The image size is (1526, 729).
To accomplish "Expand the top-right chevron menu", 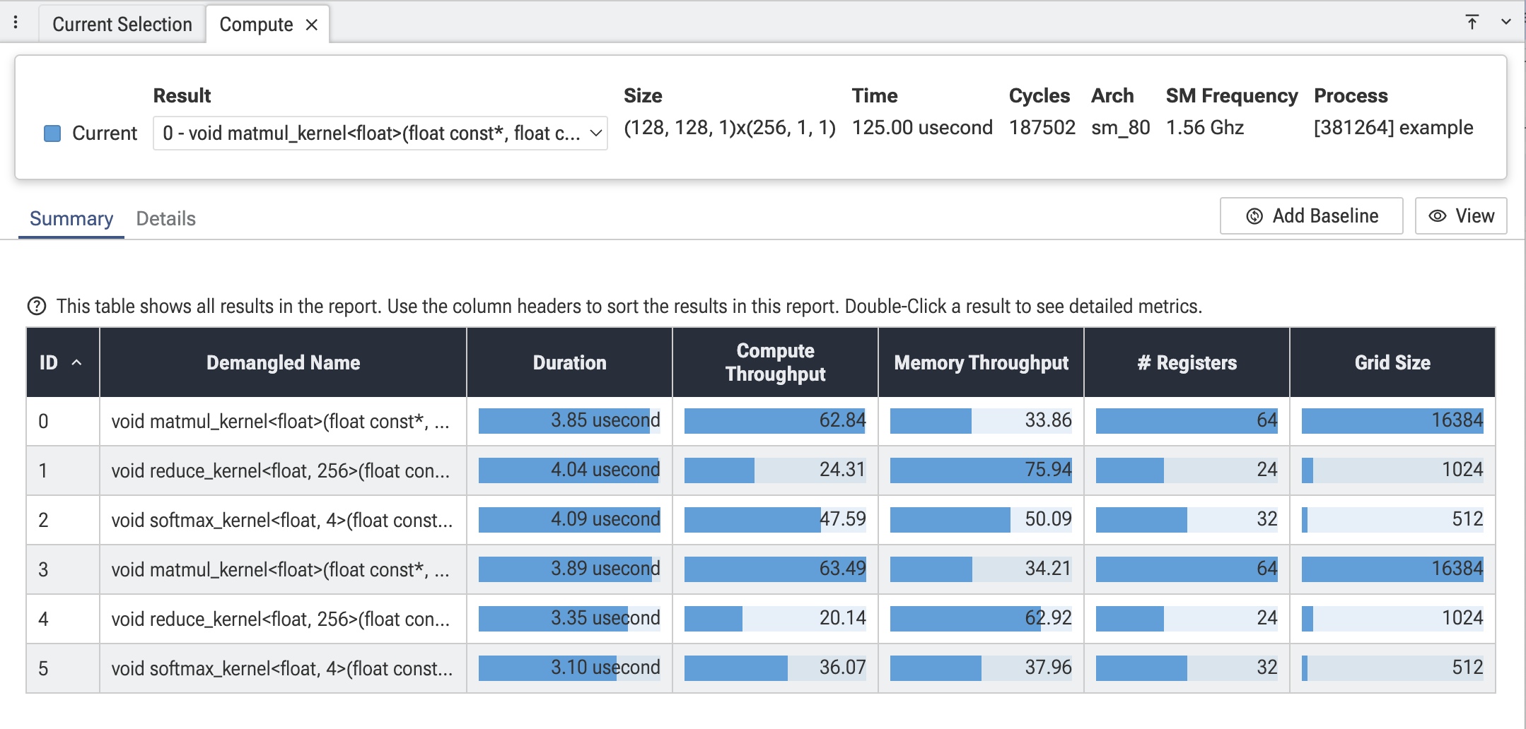I will click(1506, 22).
